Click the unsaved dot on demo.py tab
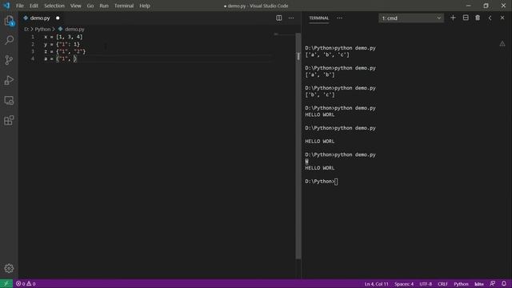Image resolution: width=512 pixels, height=288 pixels. click(58, 18)
